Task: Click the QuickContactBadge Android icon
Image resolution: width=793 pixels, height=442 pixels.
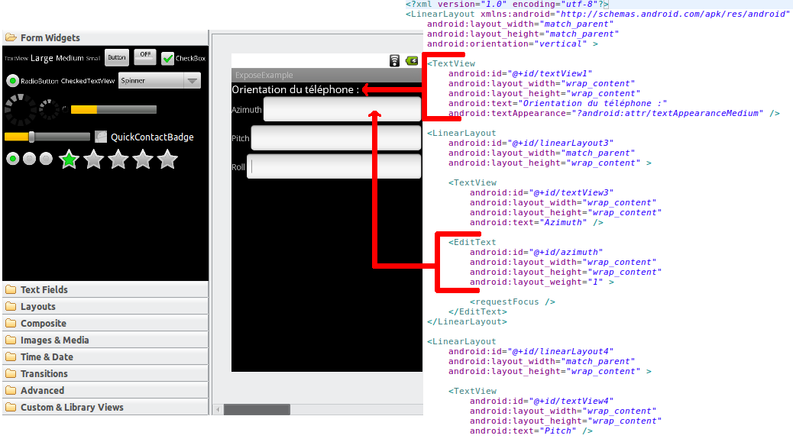Action: 101,137
